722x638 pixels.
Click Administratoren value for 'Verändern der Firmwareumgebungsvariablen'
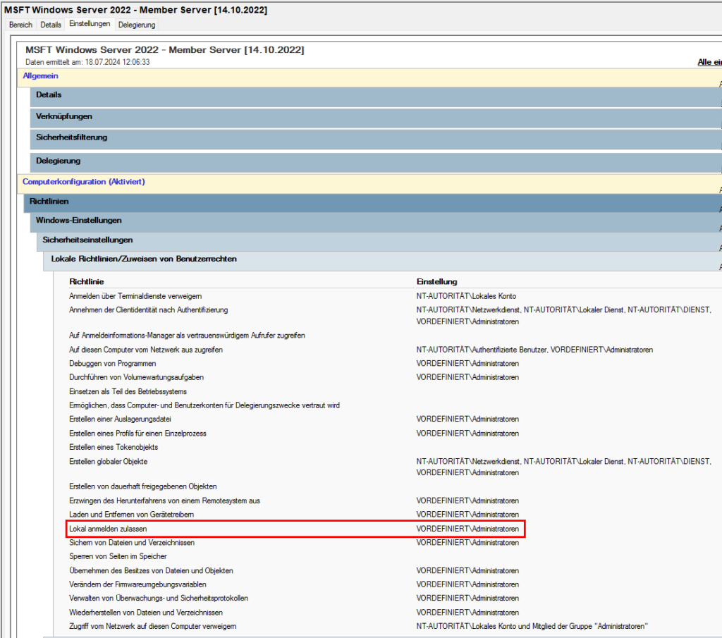click(467, 584)
